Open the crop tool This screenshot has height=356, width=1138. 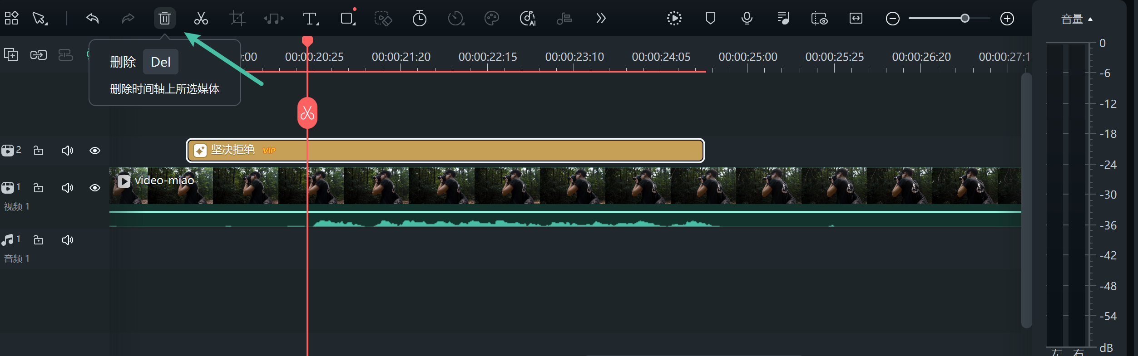point(237,18)
